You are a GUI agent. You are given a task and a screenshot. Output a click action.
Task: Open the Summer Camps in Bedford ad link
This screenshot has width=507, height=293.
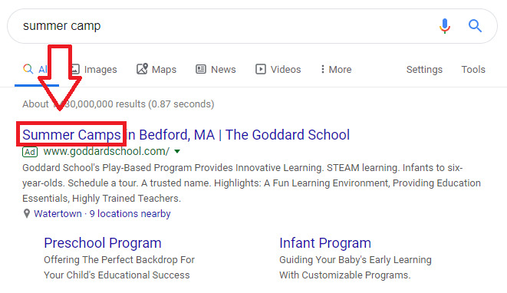pyautogui.click(x=186, y=135)
